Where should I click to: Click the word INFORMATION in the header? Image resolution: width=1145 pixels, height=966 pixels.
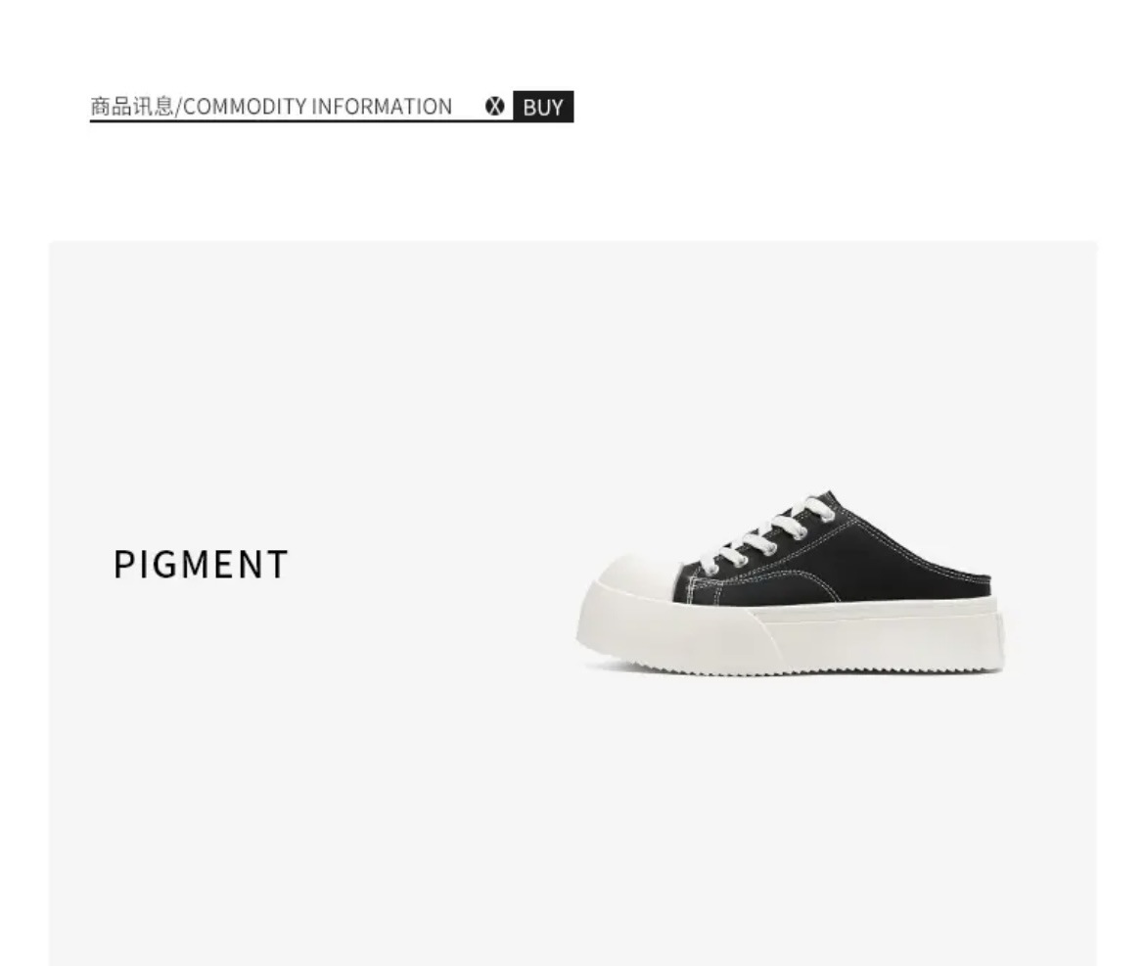click(382, 107)
